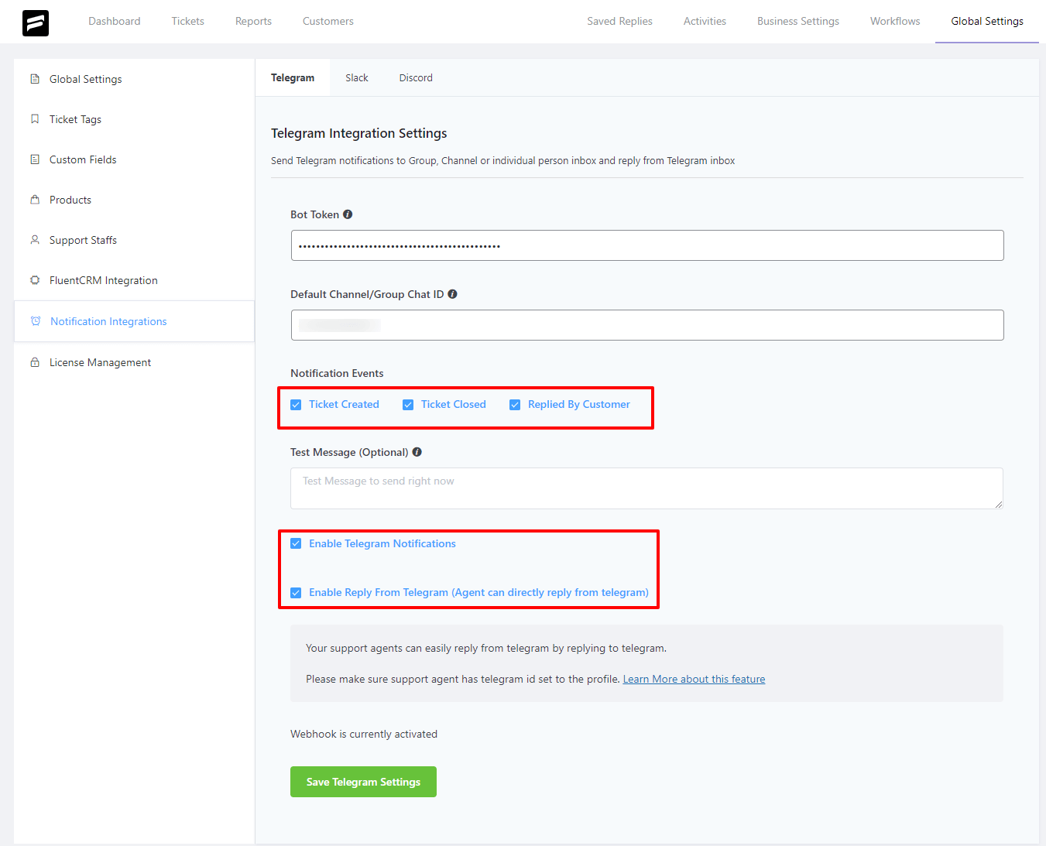Select the Global Settings top navigation item
The width and height of the screenshot is (1046, 846).
987,21
